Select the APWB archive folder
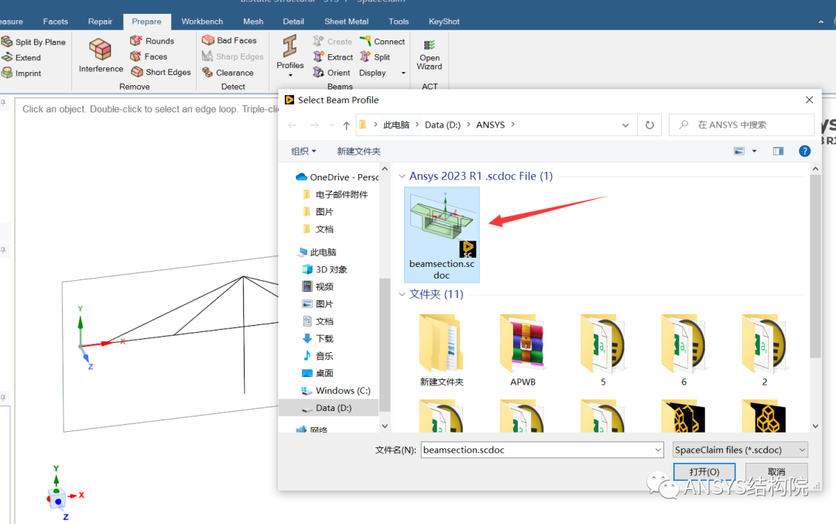Image resolution: width=836 pixels, height=524 pixels. tap(522, 350)
